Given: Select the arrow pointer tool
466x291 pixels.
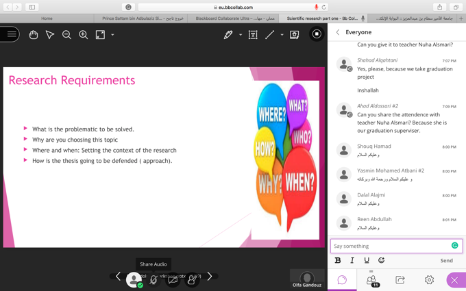Looking at the screenshot, I should tap(50, 34).
